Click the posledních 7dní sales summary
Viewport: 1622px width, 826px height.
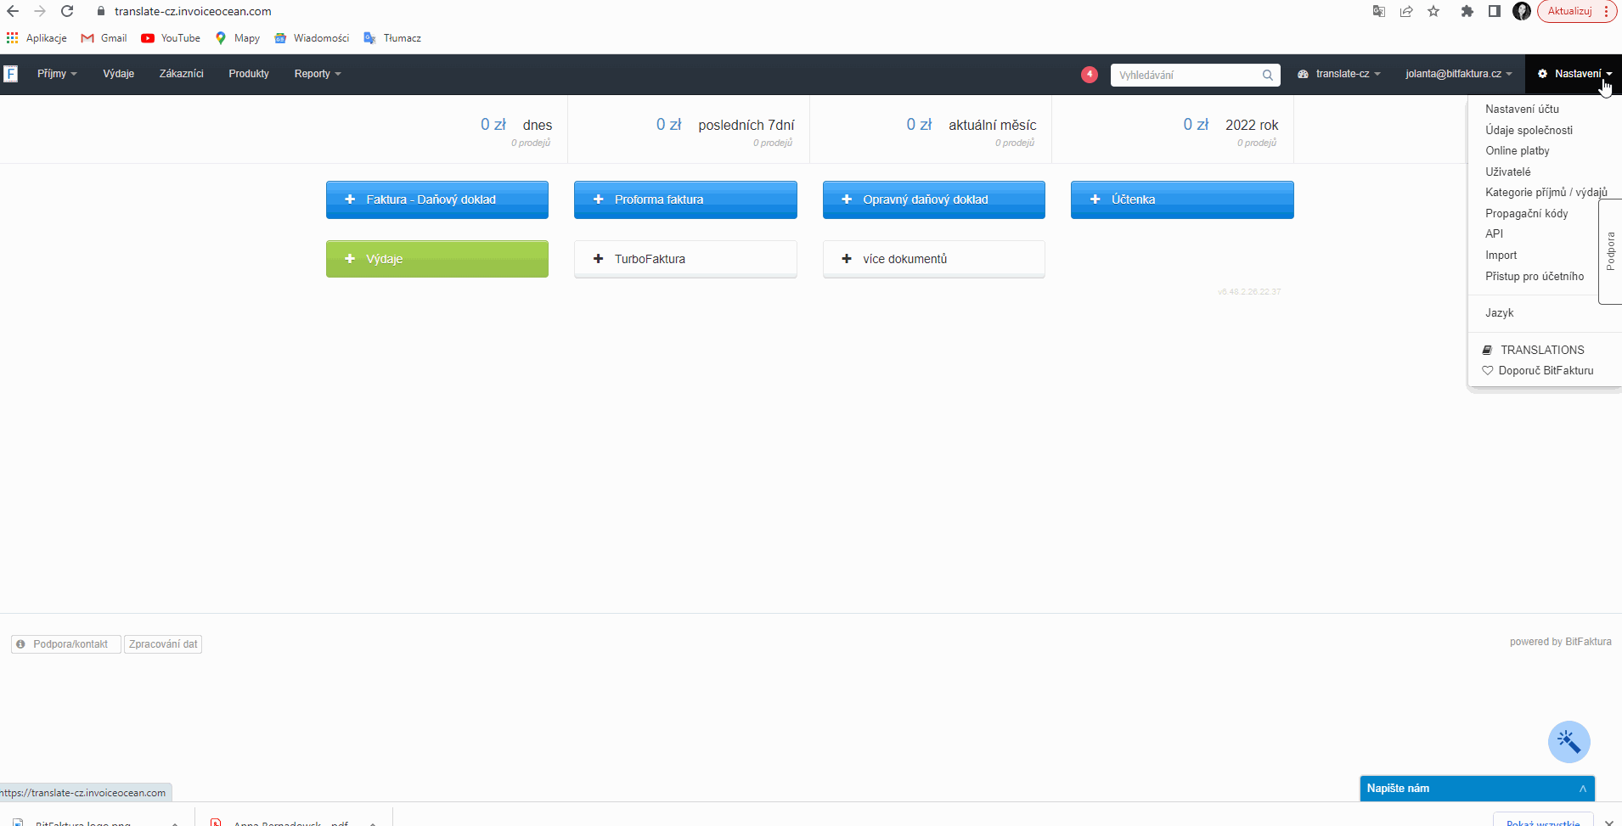pyautogui.click(x=725, y=131)
